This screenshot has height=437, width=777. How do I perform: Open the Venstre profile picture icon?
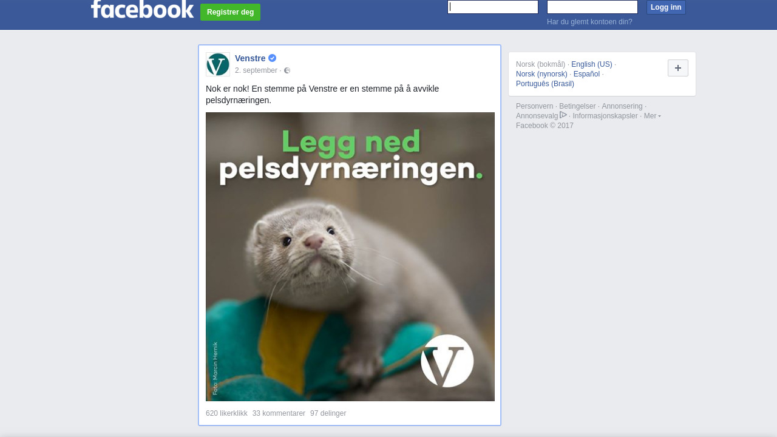tap(218, 64)
